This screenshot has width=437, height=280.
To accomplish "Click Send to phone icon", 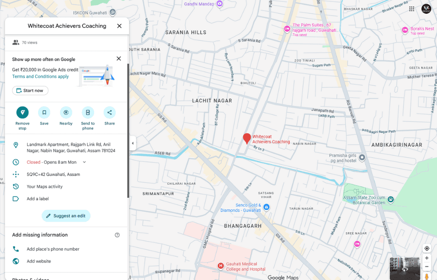I will tap(88, 112).
